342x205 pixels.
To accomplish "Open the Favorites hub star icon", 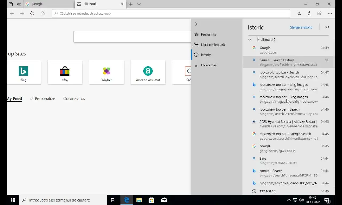I will 299,13.
